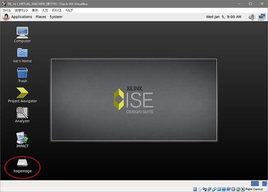Open the 表示 menu
The image size is (268, 192).
[x=35, y=10]
